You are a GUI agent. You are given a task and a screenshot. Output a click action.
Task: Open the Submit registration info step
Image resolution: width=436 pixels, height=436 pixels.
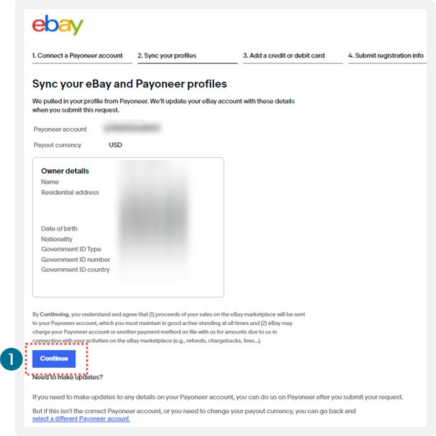[x=386, y=55]
